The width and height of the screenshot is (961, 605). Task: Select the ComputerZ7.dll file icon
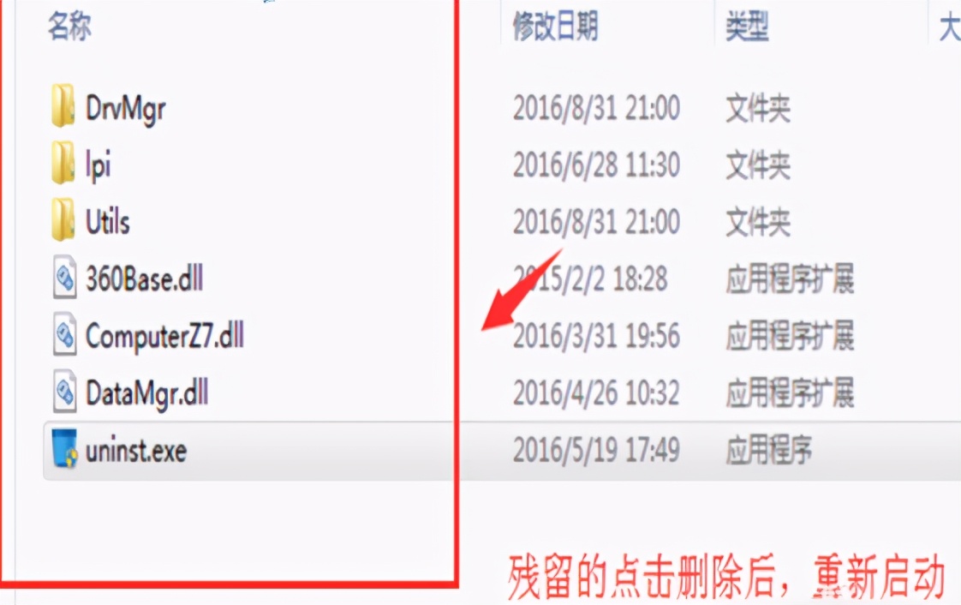click(64, 334)
